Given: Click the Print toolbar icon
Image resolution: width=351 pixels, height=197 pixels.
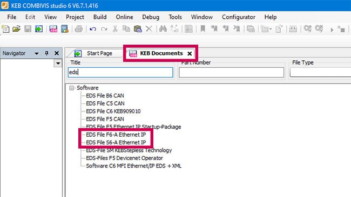Looking at the screenshot, I should (x=79, y=29).
